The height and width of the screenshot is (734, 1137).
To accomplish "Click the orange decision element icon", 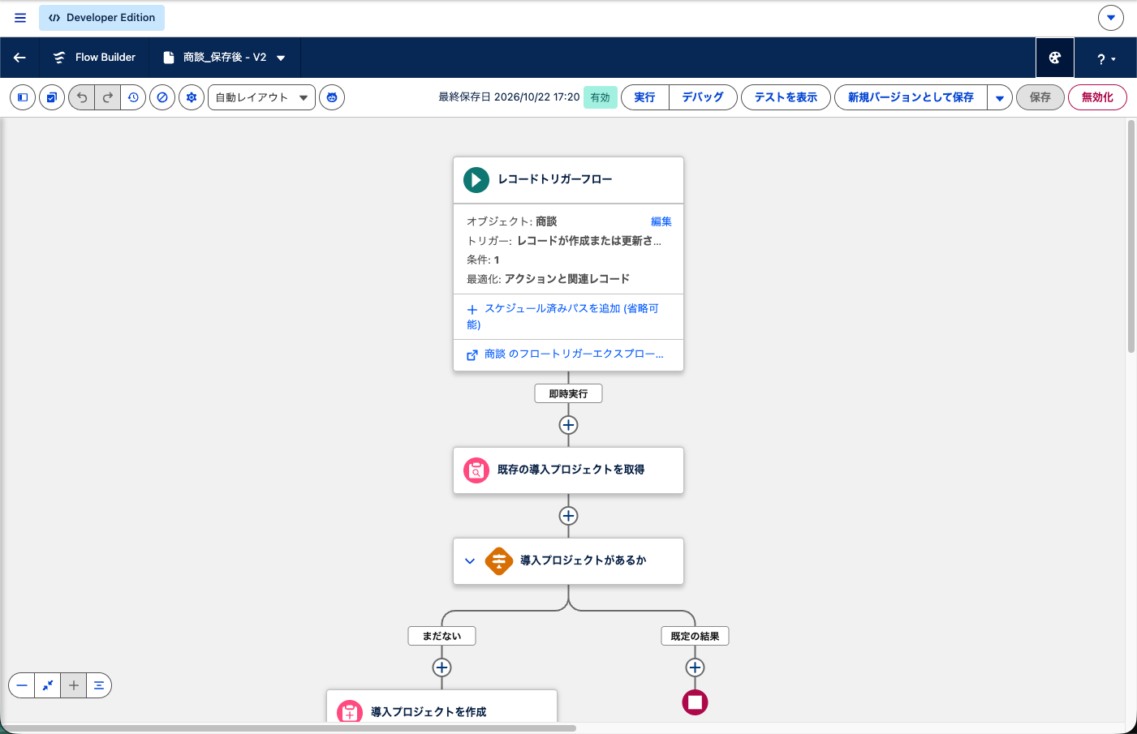I will 499,560.
